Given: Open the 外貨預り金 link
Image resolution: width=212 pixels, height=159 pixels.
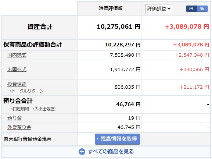Looking at the screenshot, I should 19,127.
